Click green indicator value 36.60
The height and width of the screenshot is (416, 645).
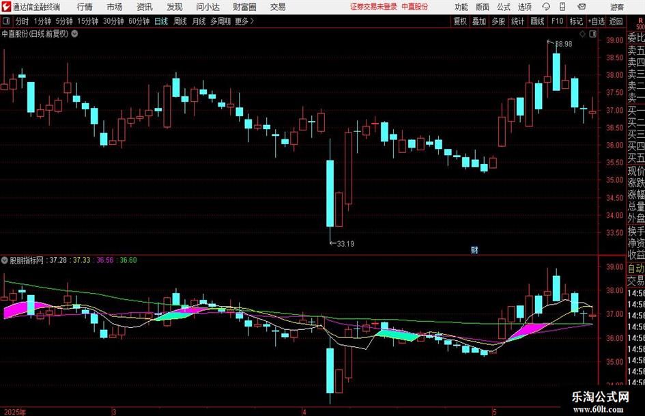[x=128, y=260]
